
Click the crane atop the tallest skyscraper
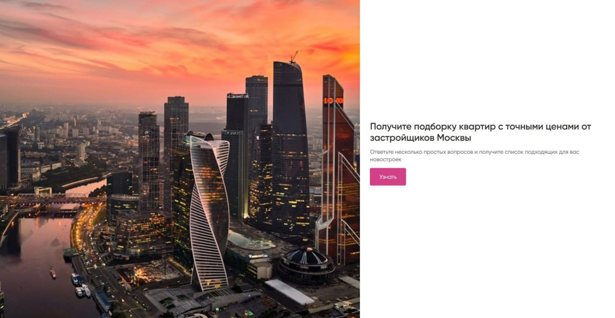tap(294, 57)
